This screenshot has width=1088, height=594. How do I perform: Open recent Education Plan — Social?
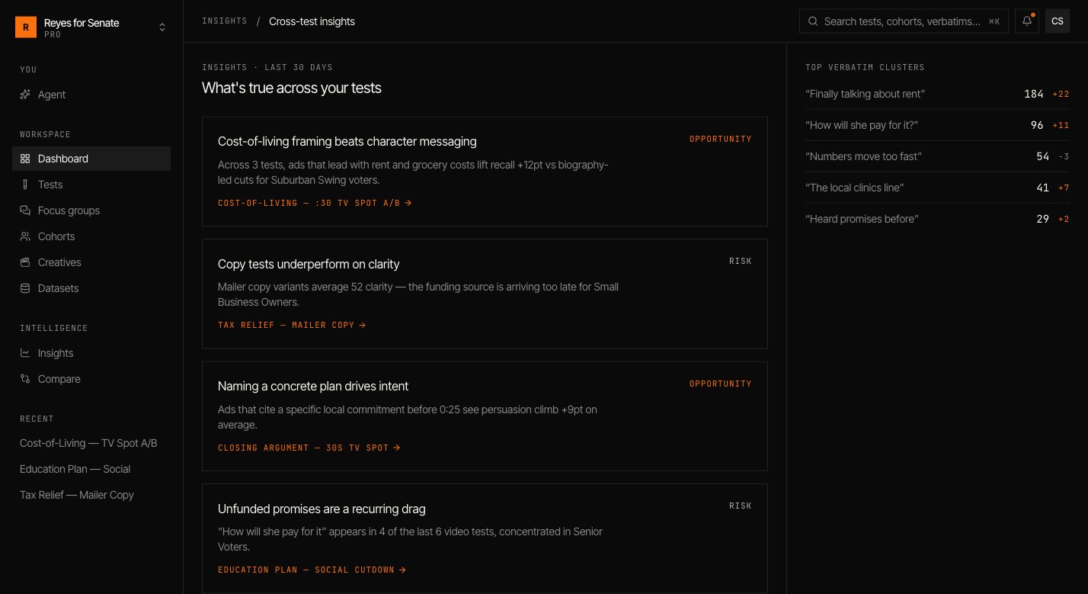[91, 469]
